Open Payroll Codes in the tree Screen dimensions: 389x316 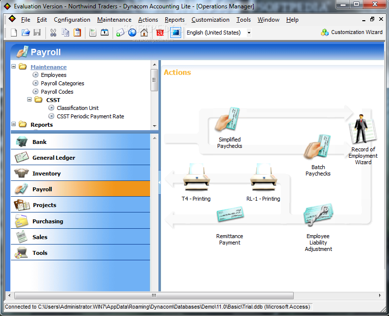[x=57, y=92]
